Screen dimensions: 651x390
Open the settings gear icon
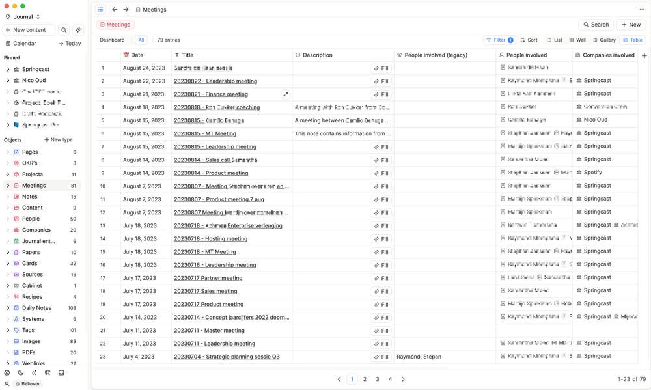[7, 373]
